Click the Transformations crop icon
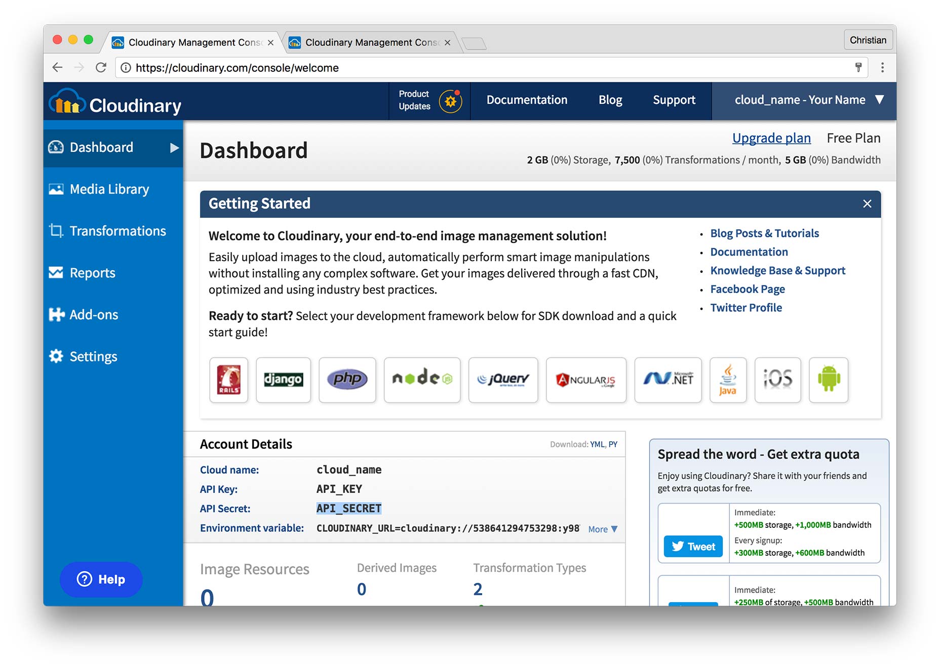The width and height of the screenshot is (940, 668). click(x=56, y=231)
